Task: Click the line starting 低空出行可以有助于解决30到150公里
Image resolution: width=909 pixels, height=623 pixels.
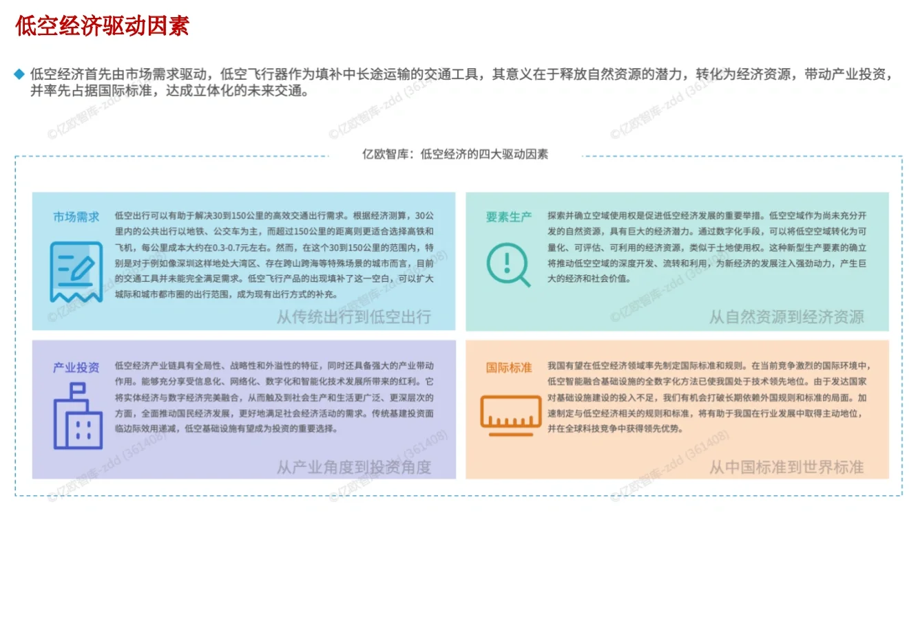Action: 274,216
